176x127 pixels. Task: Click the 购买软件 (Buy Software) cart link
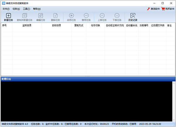[168, 9]
